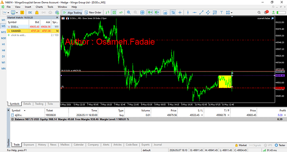Click the 'click to add...' symbol field
Screen dimensions: 287x152
(18, 35)
